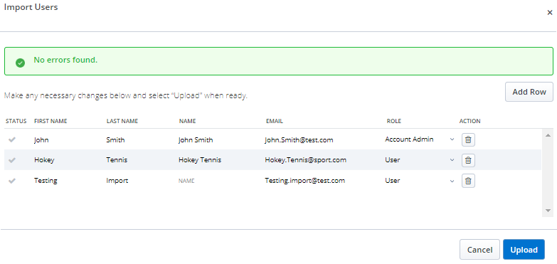Edit the Tennis last name field

[139, 160]
